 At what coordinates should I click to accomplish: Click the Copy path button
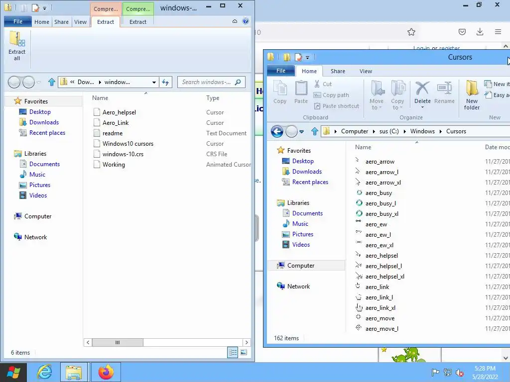tap(331, 95)
